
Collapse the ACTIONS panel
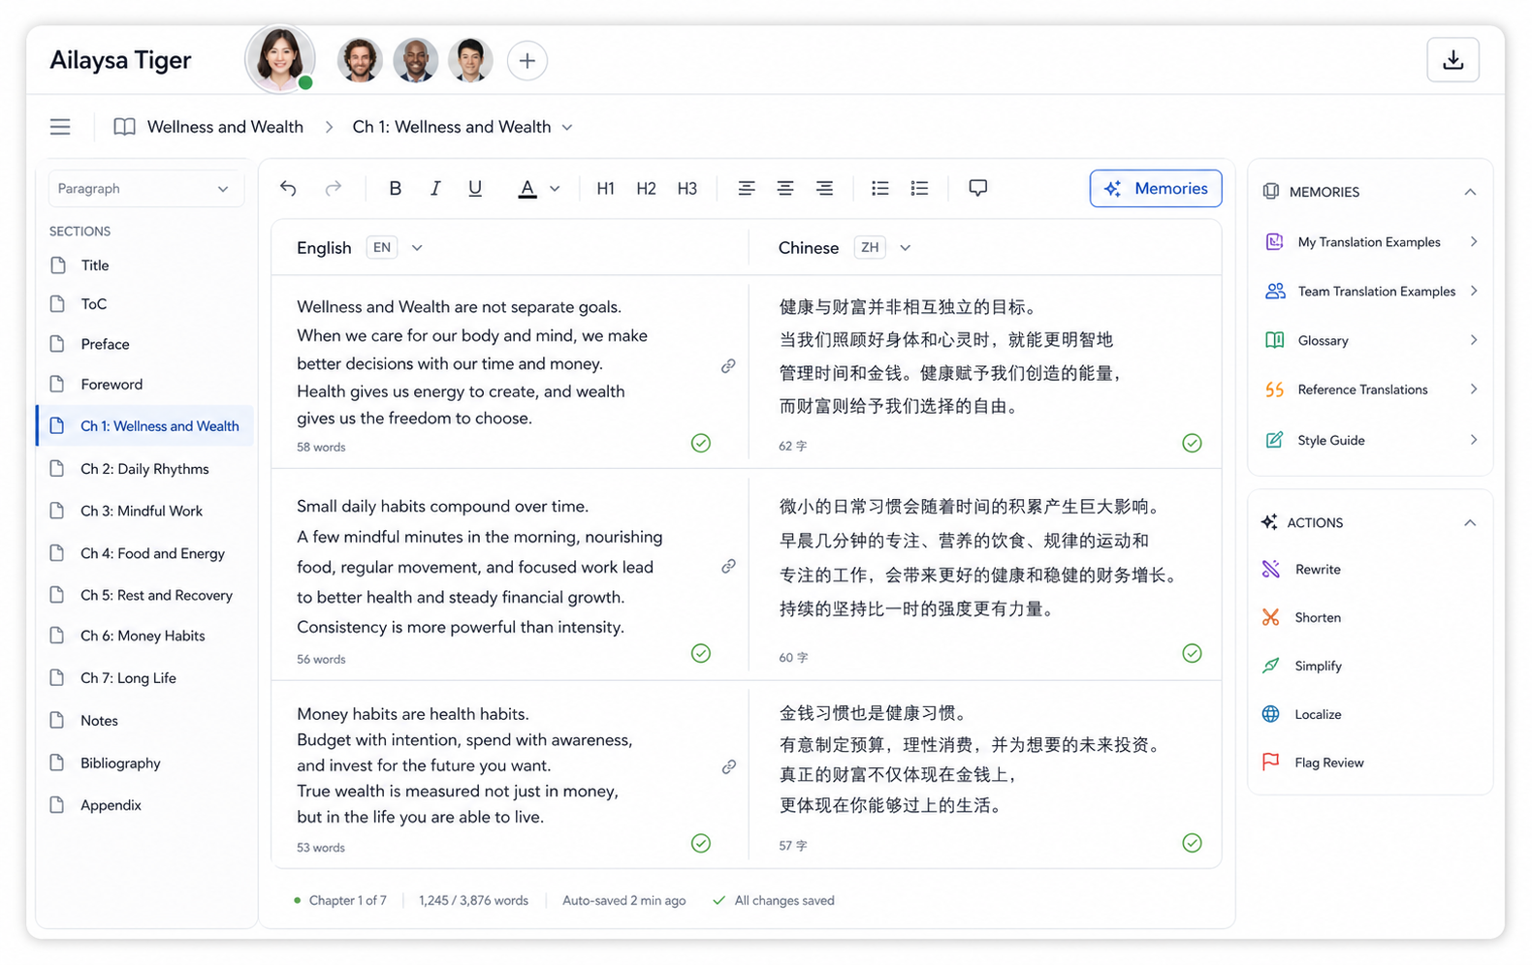(x=1470, y=522)
